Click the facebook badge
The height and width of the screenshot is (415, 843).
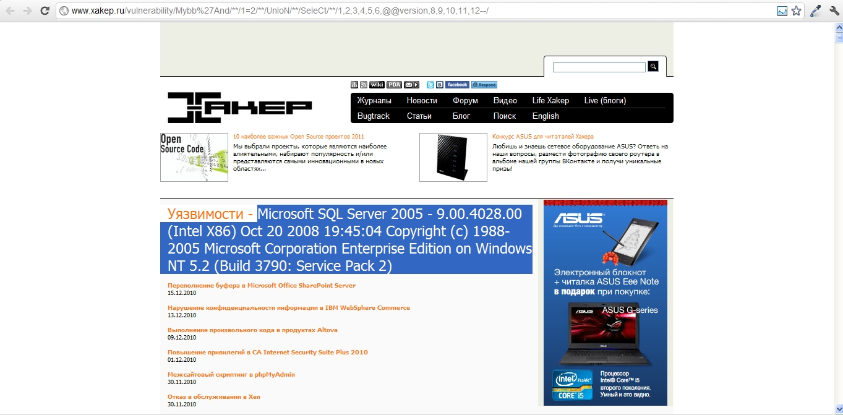coord(457,85)
